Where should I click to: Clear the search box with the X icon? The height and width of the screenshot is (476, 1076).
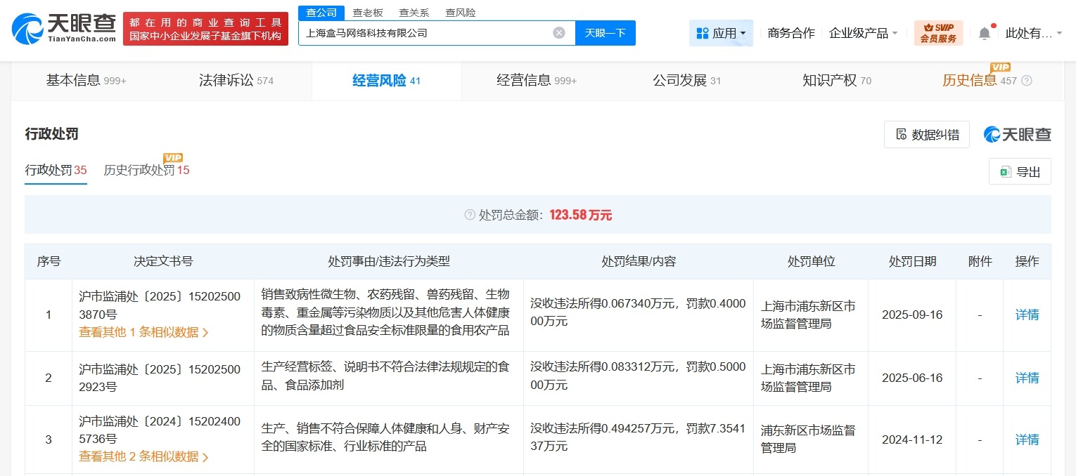(558, 32)
